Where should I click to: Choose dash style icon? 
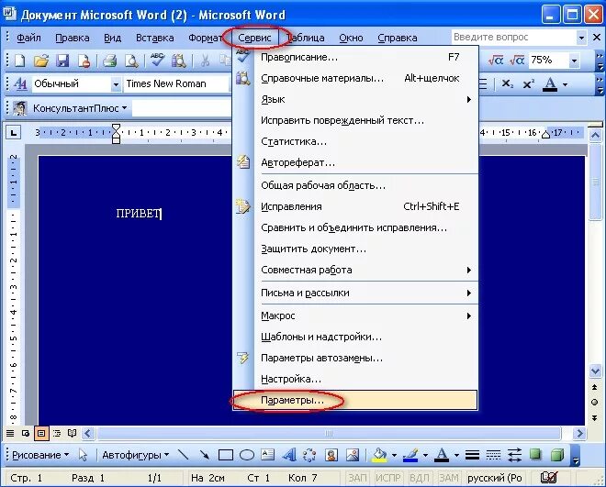coord(493,455)
